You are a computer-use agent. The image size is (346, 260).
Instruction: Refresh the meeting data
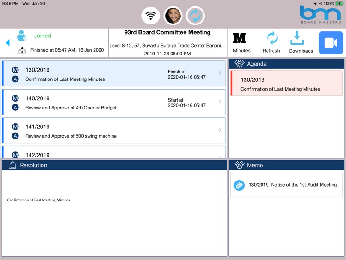click(x=272, y=42)
